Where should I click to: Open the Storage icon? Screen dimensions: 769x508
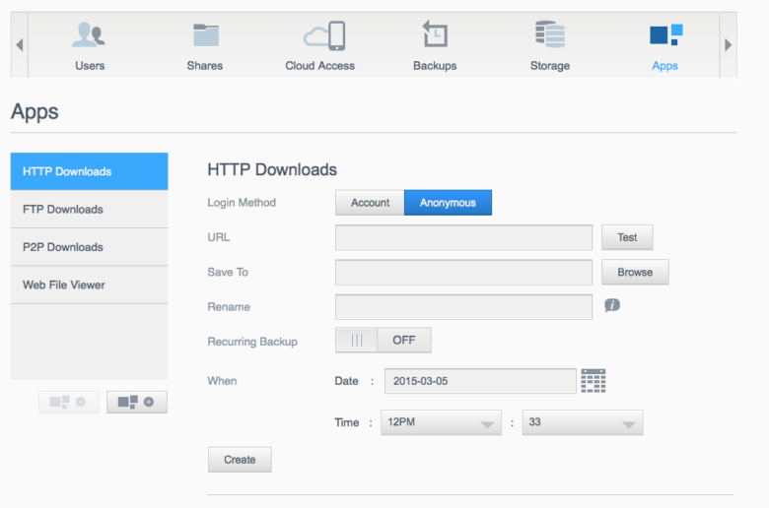click(x=550, y=33)
